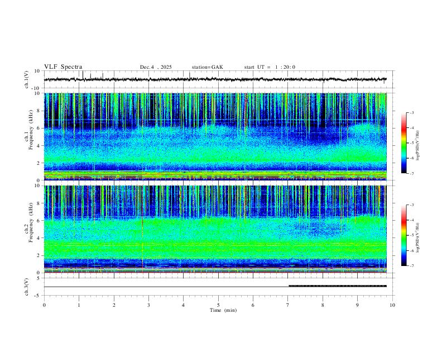Click the "5" tick on the time axis
This screenshot has height=342, width=442.
(x=218, y=305)
